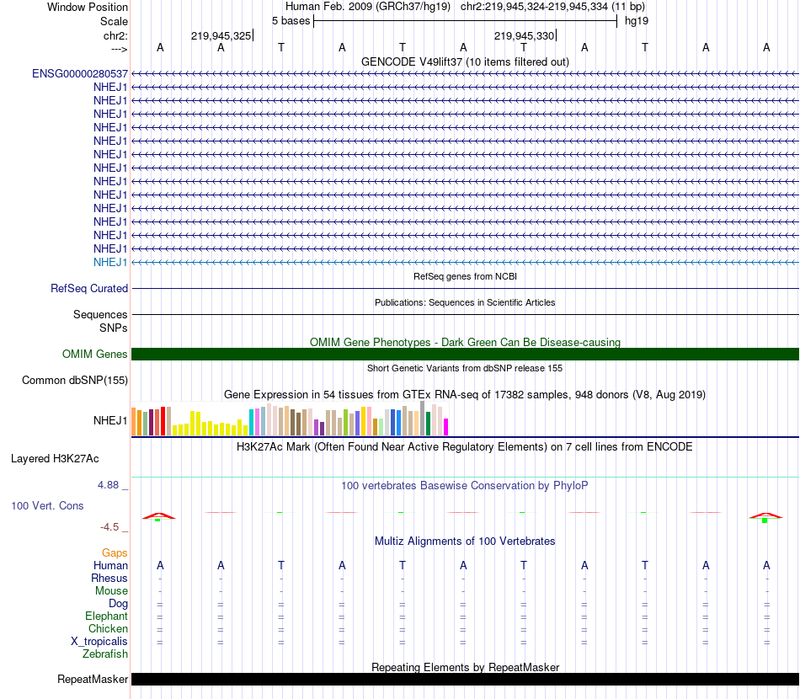Select the light-blue NHEJ1 transcript label
The height and width of the screenshot is (699, 800).
(x=110, y=262)
